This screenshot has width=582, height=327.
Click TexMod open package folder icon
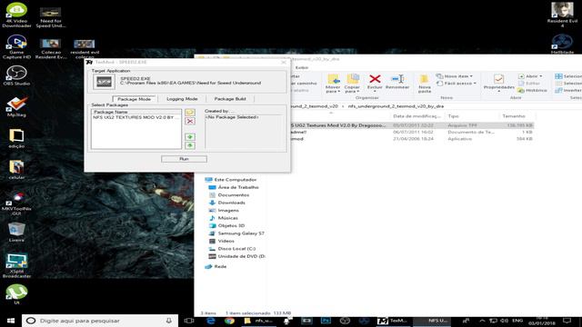(190, 112)
